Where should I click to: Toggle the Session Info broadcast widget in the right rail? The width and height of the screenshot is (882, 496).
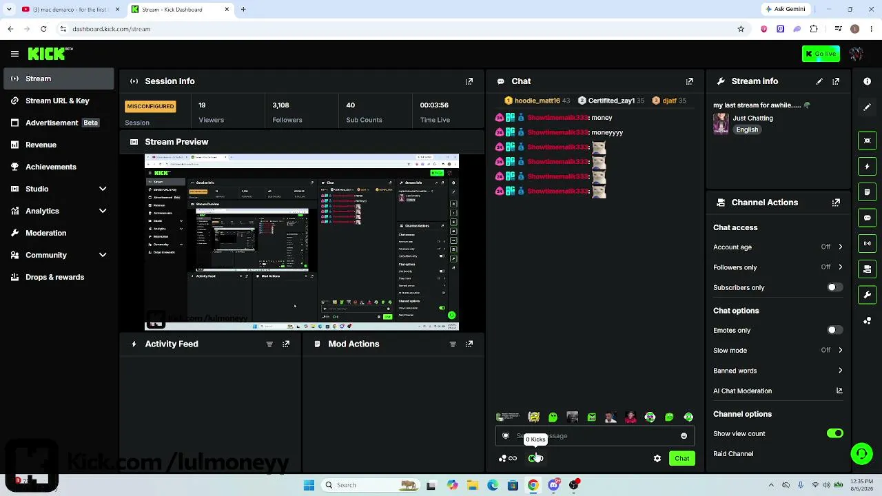coord(867,243)
